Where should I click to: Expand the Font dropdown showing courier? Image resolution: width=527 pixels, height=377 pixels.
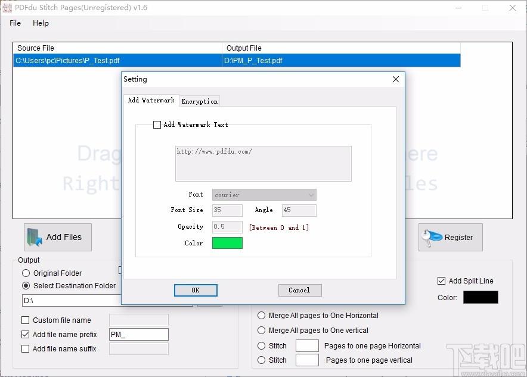pos(264,195)
